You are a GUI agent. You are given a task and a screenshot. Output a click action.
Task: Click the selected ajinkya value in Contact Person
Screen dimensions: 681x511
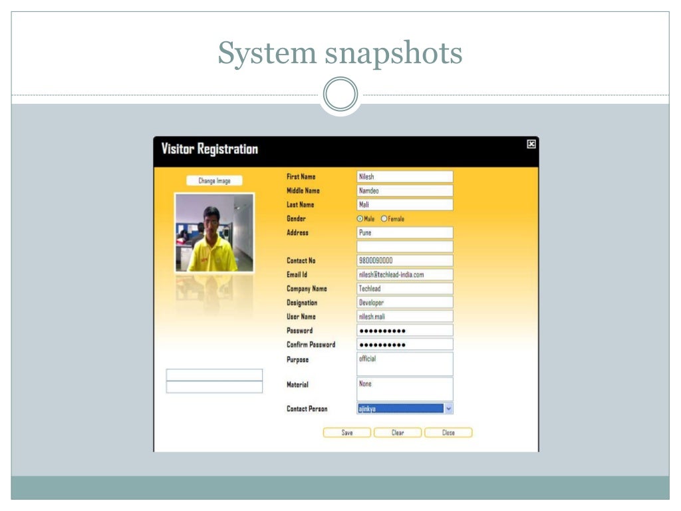pos(400,409)
